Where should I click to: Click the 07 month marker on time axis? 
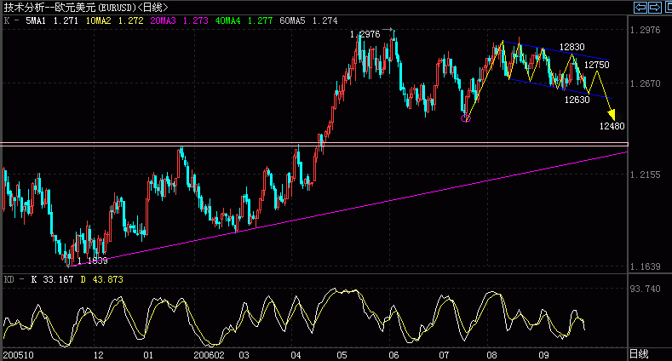(x=444, y=355)
